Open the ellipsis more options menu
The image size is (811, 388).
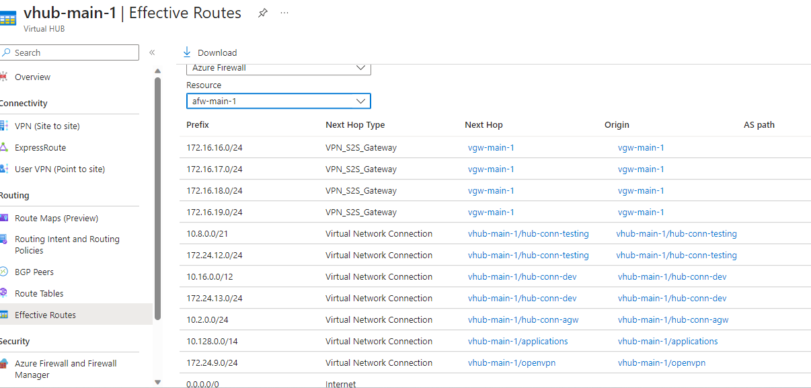pyautogui.click(x=284, y=13)
